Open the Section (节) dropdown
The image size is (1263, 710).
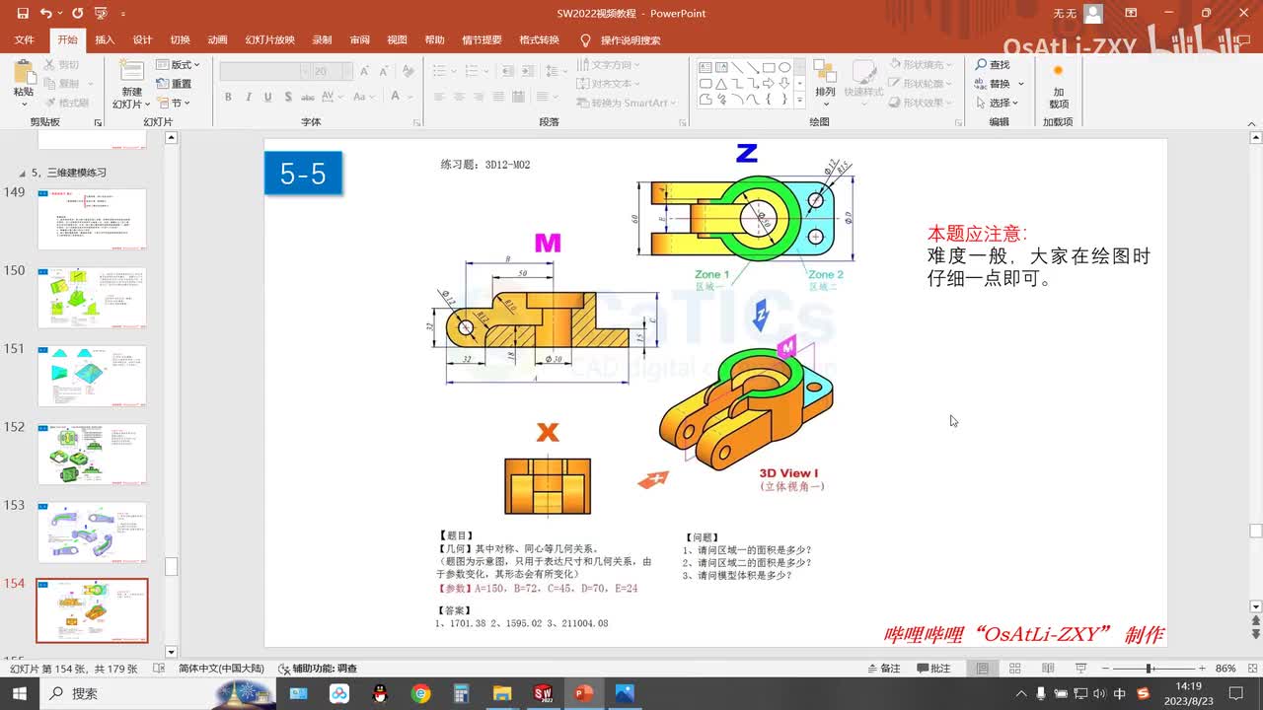pos(175,103)
